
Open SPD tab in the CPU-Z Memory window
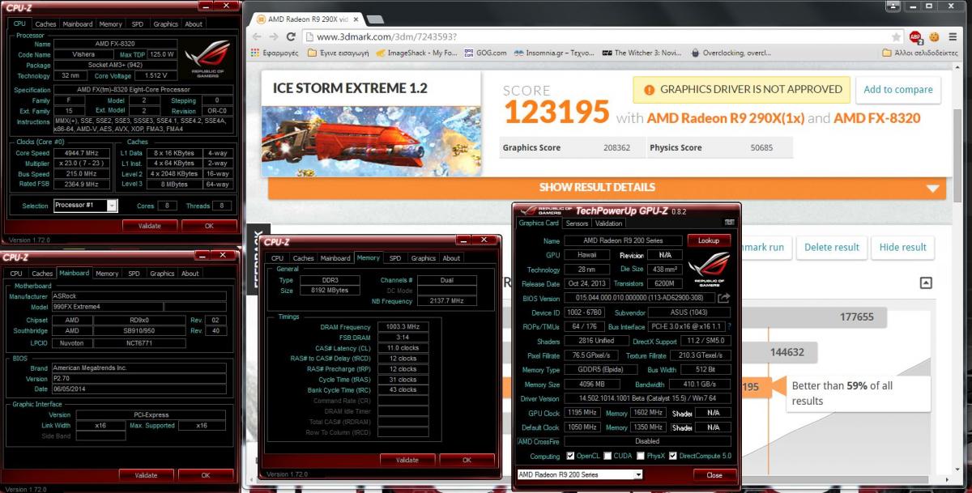394,258
